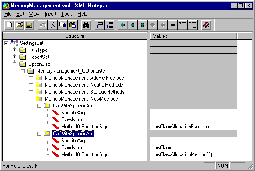Click the insert element toolbar icon
This screenshot has height=171, width=255.
100,25
